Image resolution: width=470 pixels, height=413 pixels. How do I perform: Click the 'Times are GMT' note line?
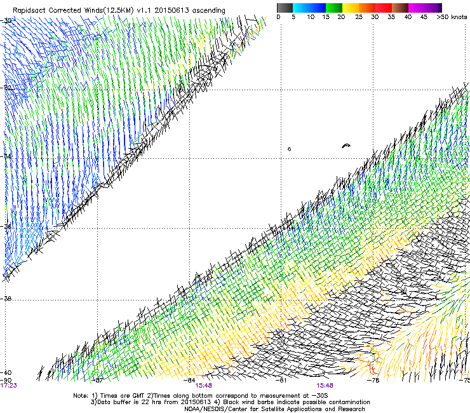click(201, 396)
